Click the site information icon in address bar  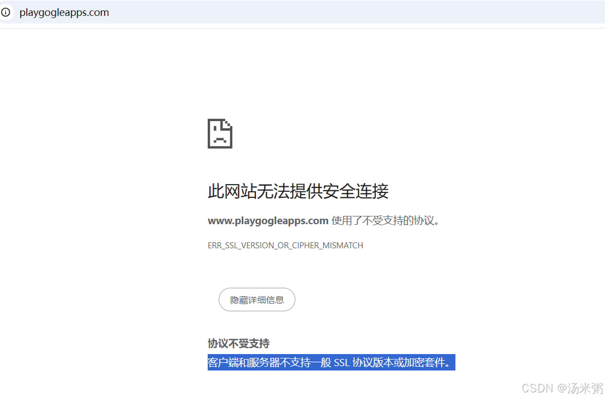click(x=5, y=13)
